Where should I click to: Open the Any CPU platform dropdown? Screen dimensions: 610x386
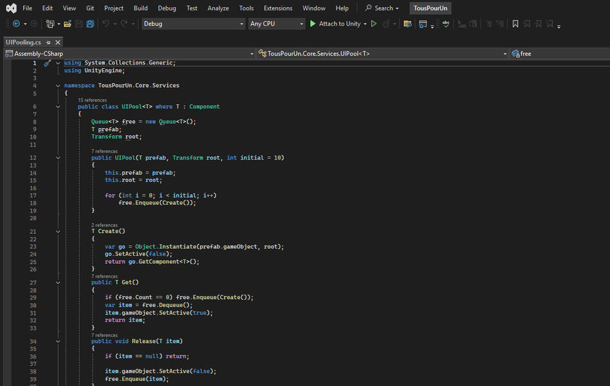pos(277,23)
